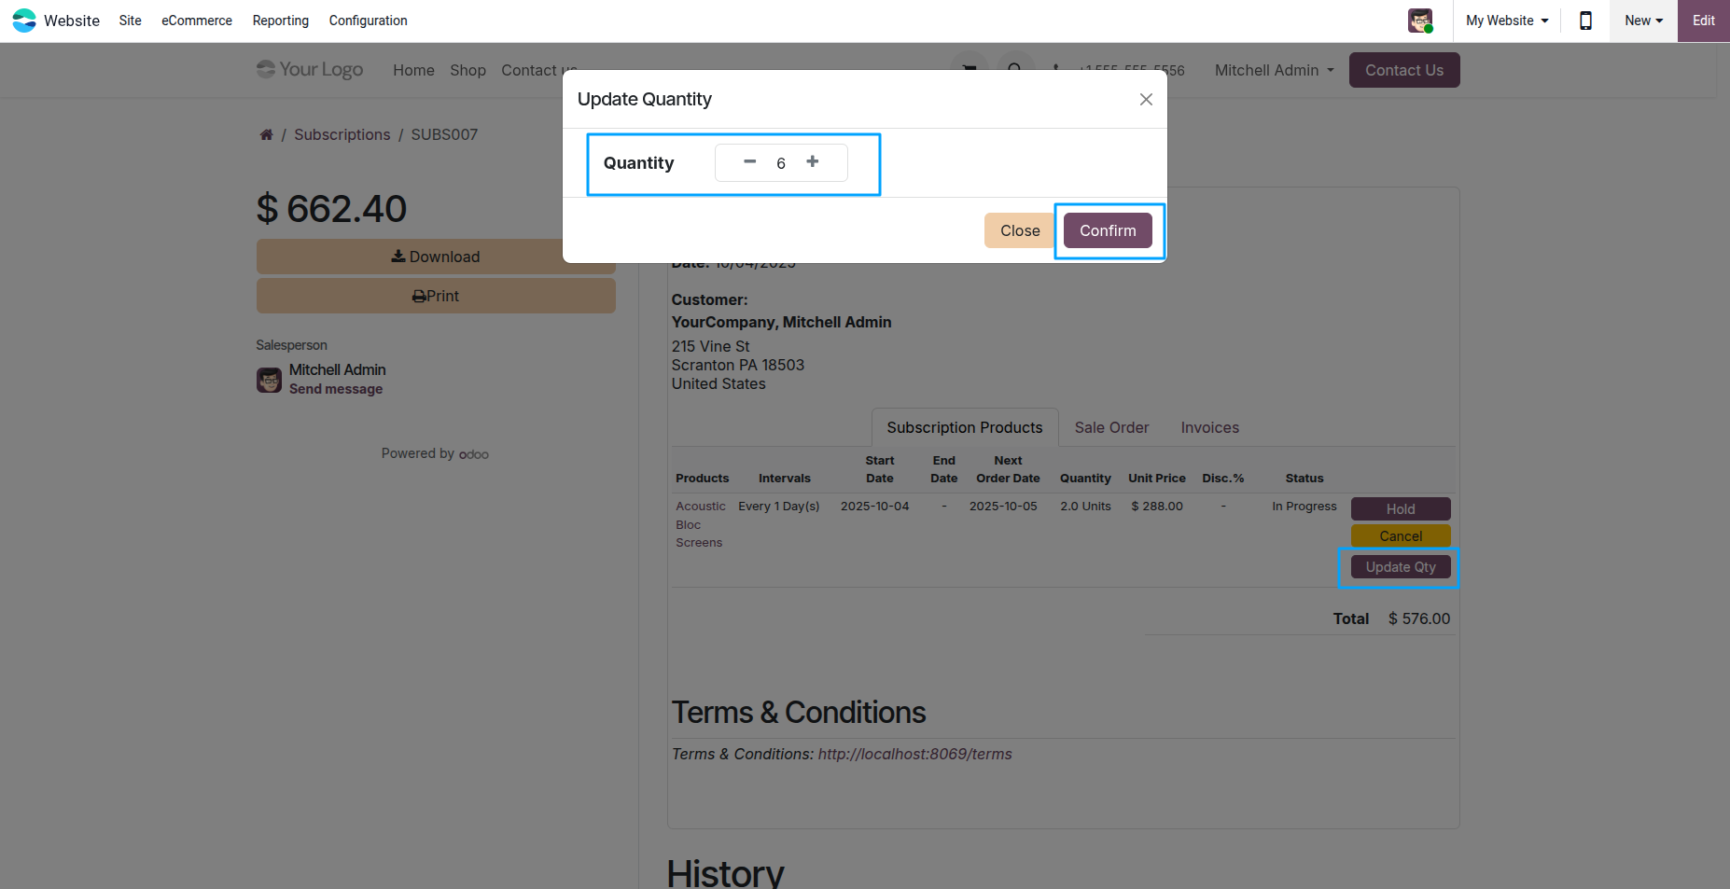Switch to the Invoices tab
This screenshot has height=889, width=1730.
coord(1210,427)
